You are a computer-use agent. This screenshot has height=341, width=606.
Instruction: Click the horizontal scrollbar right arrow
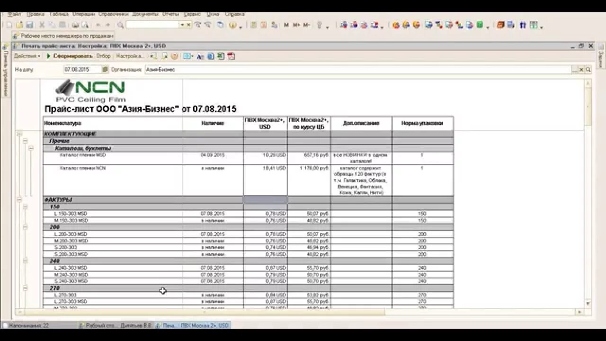[x=579, y=312]
